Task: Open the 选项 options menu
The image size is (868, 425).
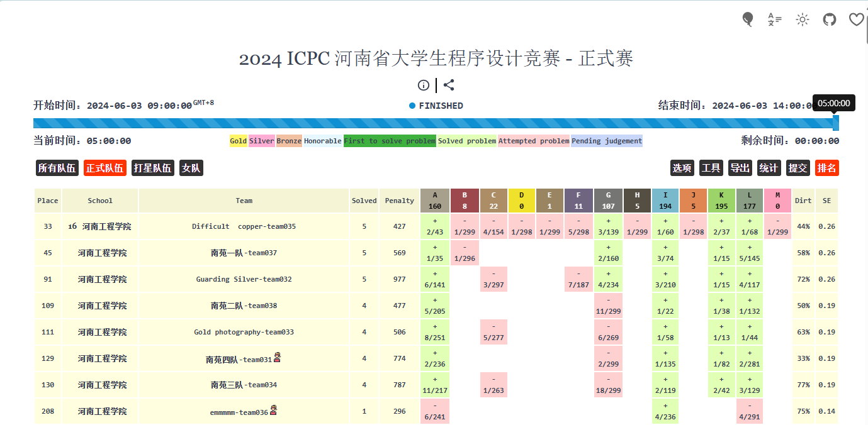Action: (682, 168)
